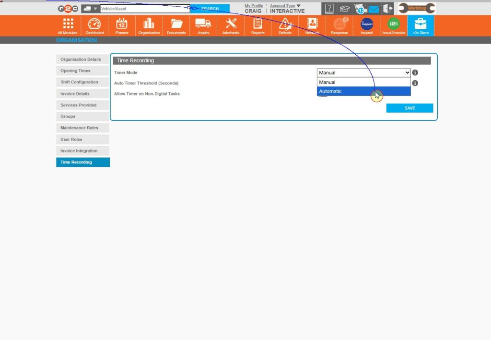The image size is (491, 340).
Task: Click the logout door icon
Action: [387, 9]
